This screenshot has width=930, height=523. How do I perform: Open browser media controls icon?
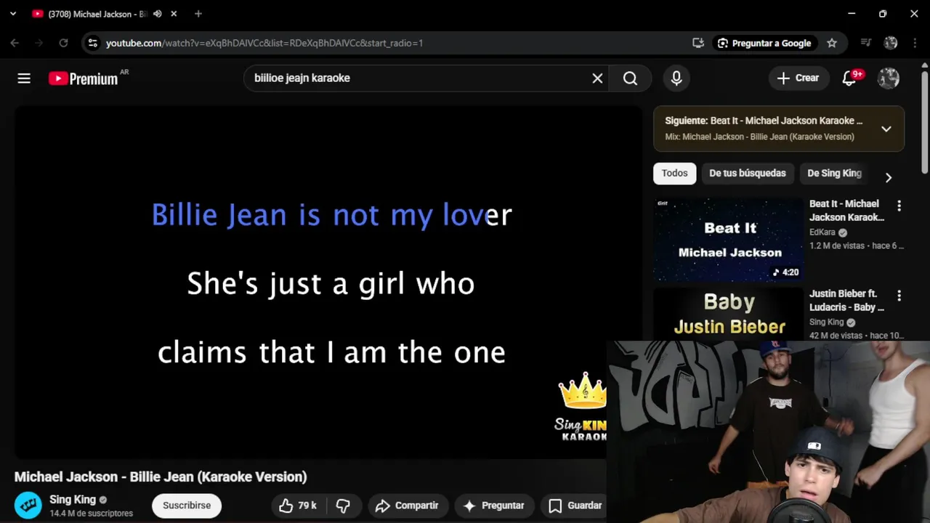tap(865, 43)
